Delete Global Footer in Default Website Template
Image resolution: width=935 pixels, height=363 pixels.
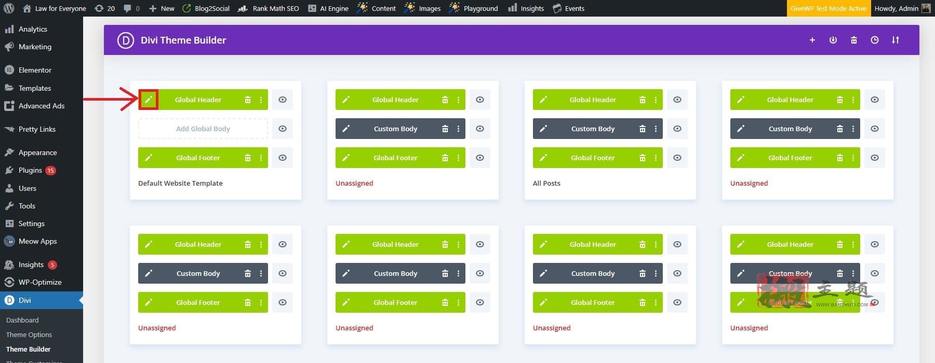pyautogui.click(x=248, y=158)
